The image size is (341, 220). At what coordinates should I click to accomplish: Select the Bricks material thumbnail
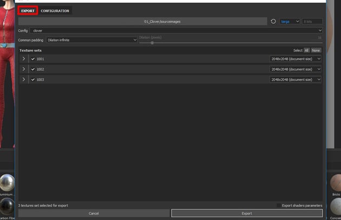pos(336,183)
